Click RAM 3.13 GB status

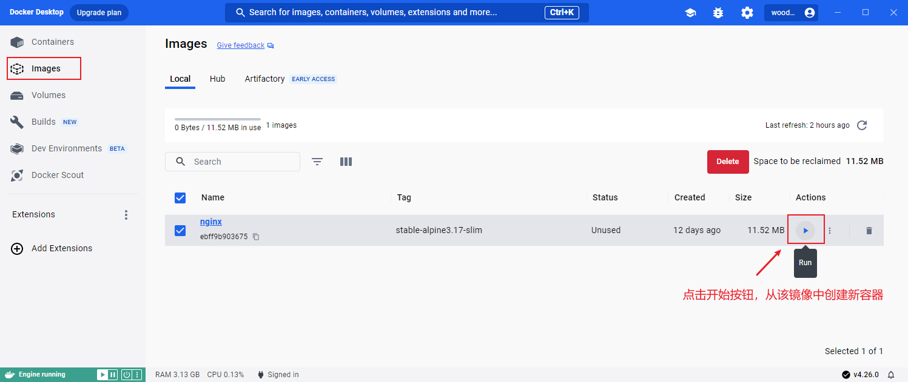click(x=177, y=375)
